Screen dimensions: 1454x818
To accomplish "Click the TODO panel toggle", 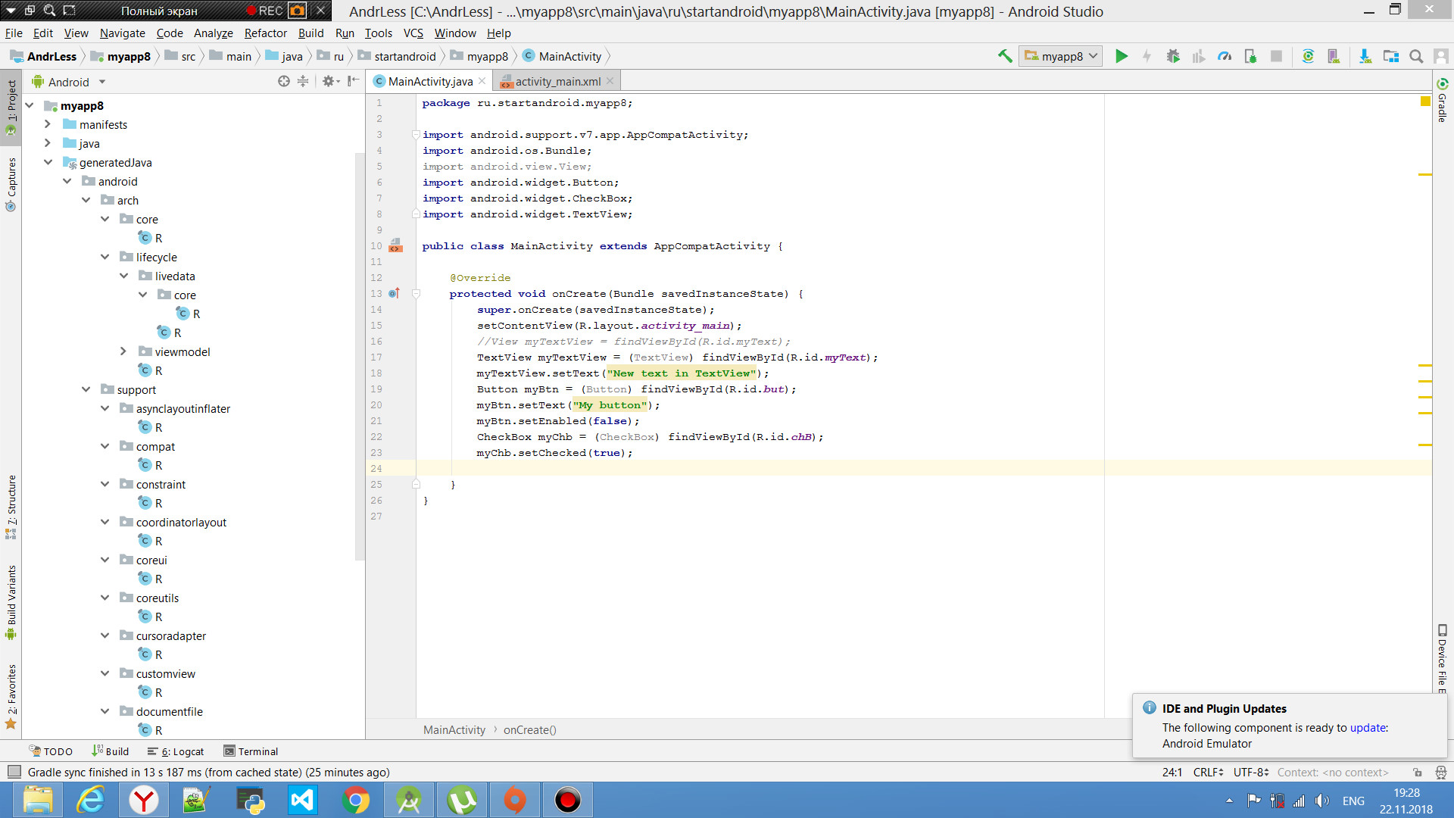I will pyautogui.click(x=52, y=751).
